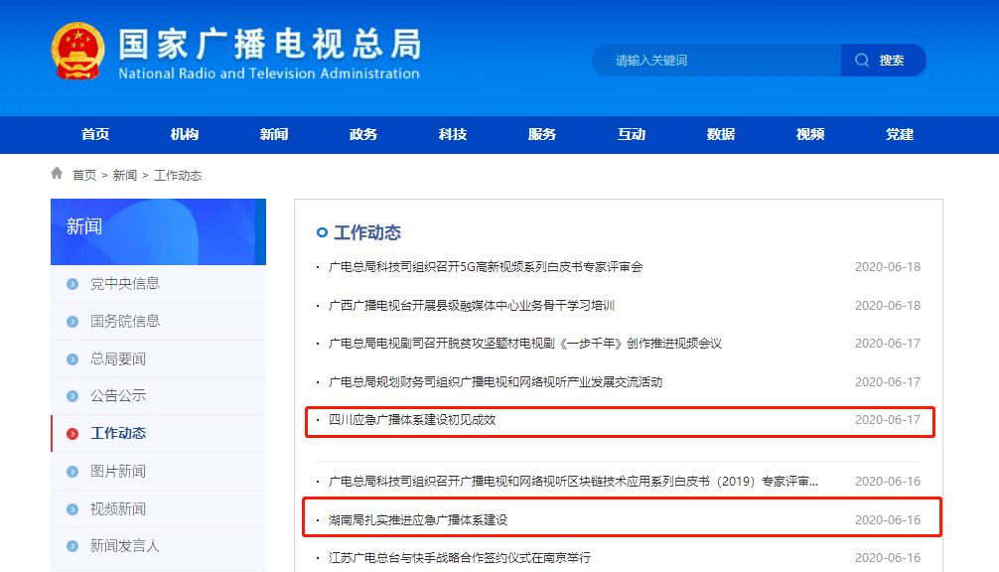The width and height of the screenshot is (999, 572).
Task: Open article about 《一步千年》创作推进视频会议
Action: coord(525,344)
